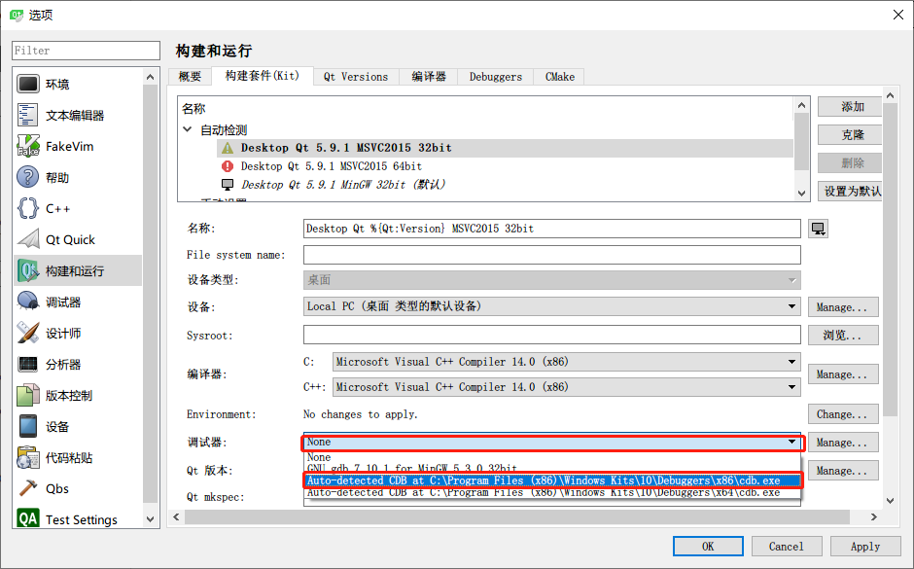Switch to the Debuggers tab
Viewport: 914px width, 569px height.
pyautogui.click(x=496, y=77)
